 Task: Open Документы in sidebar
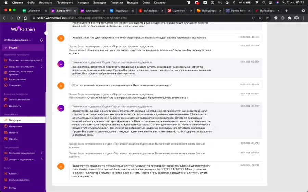[x=15, y=106]
